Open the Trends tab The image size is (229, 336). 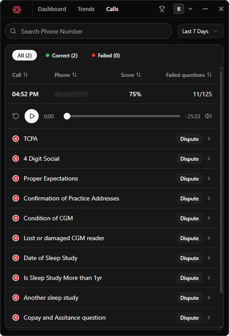[x=86, y=9]
